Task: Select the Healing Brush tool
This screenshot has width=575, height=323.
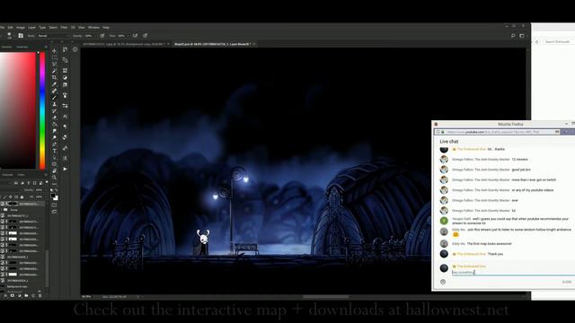Action: coord(54,91)
